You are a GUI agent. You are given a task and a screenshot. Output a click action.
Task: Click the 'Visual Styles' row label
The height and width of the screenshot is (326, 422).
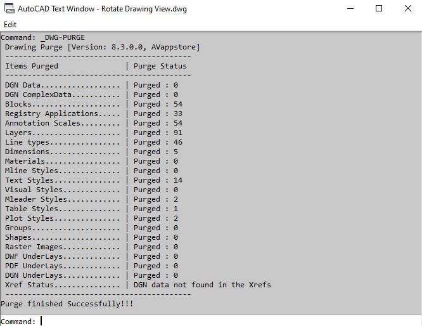(x=34, y=190)
